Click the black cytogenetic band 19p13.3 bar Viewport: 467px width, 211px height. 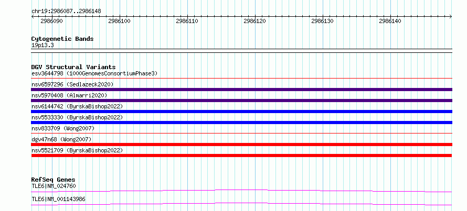241,50
